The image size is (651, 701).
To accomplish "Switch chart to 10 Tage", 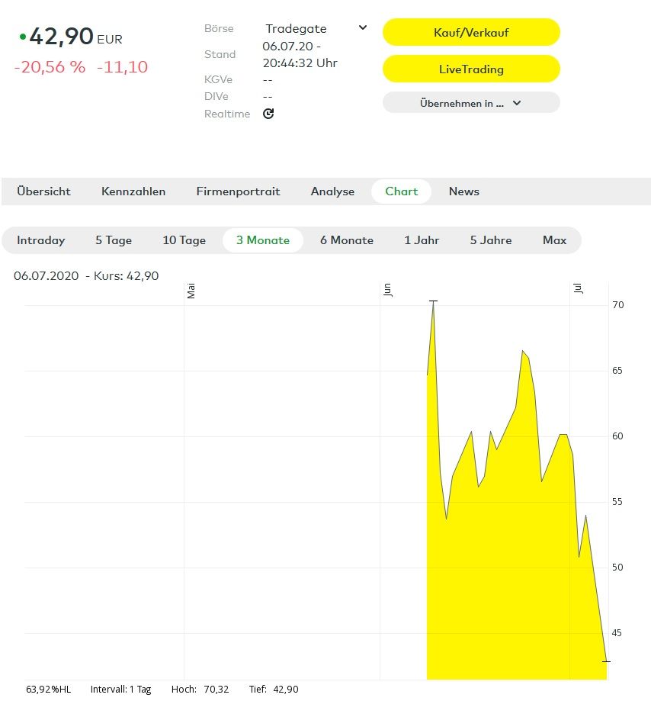I will pos(184,240).
